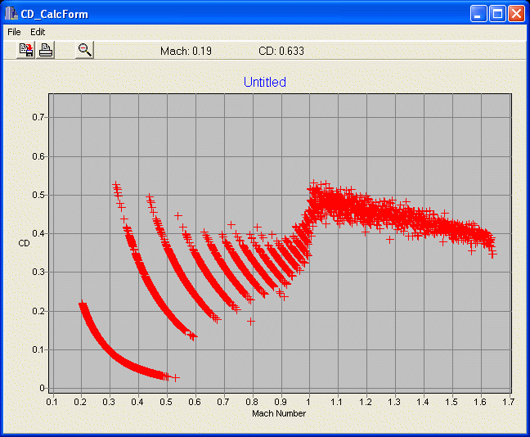Image resolution: width=530 pixels, height=437 pixels.
Task: Click the 0 tick label on y-axis
Action: pos(42,388)
